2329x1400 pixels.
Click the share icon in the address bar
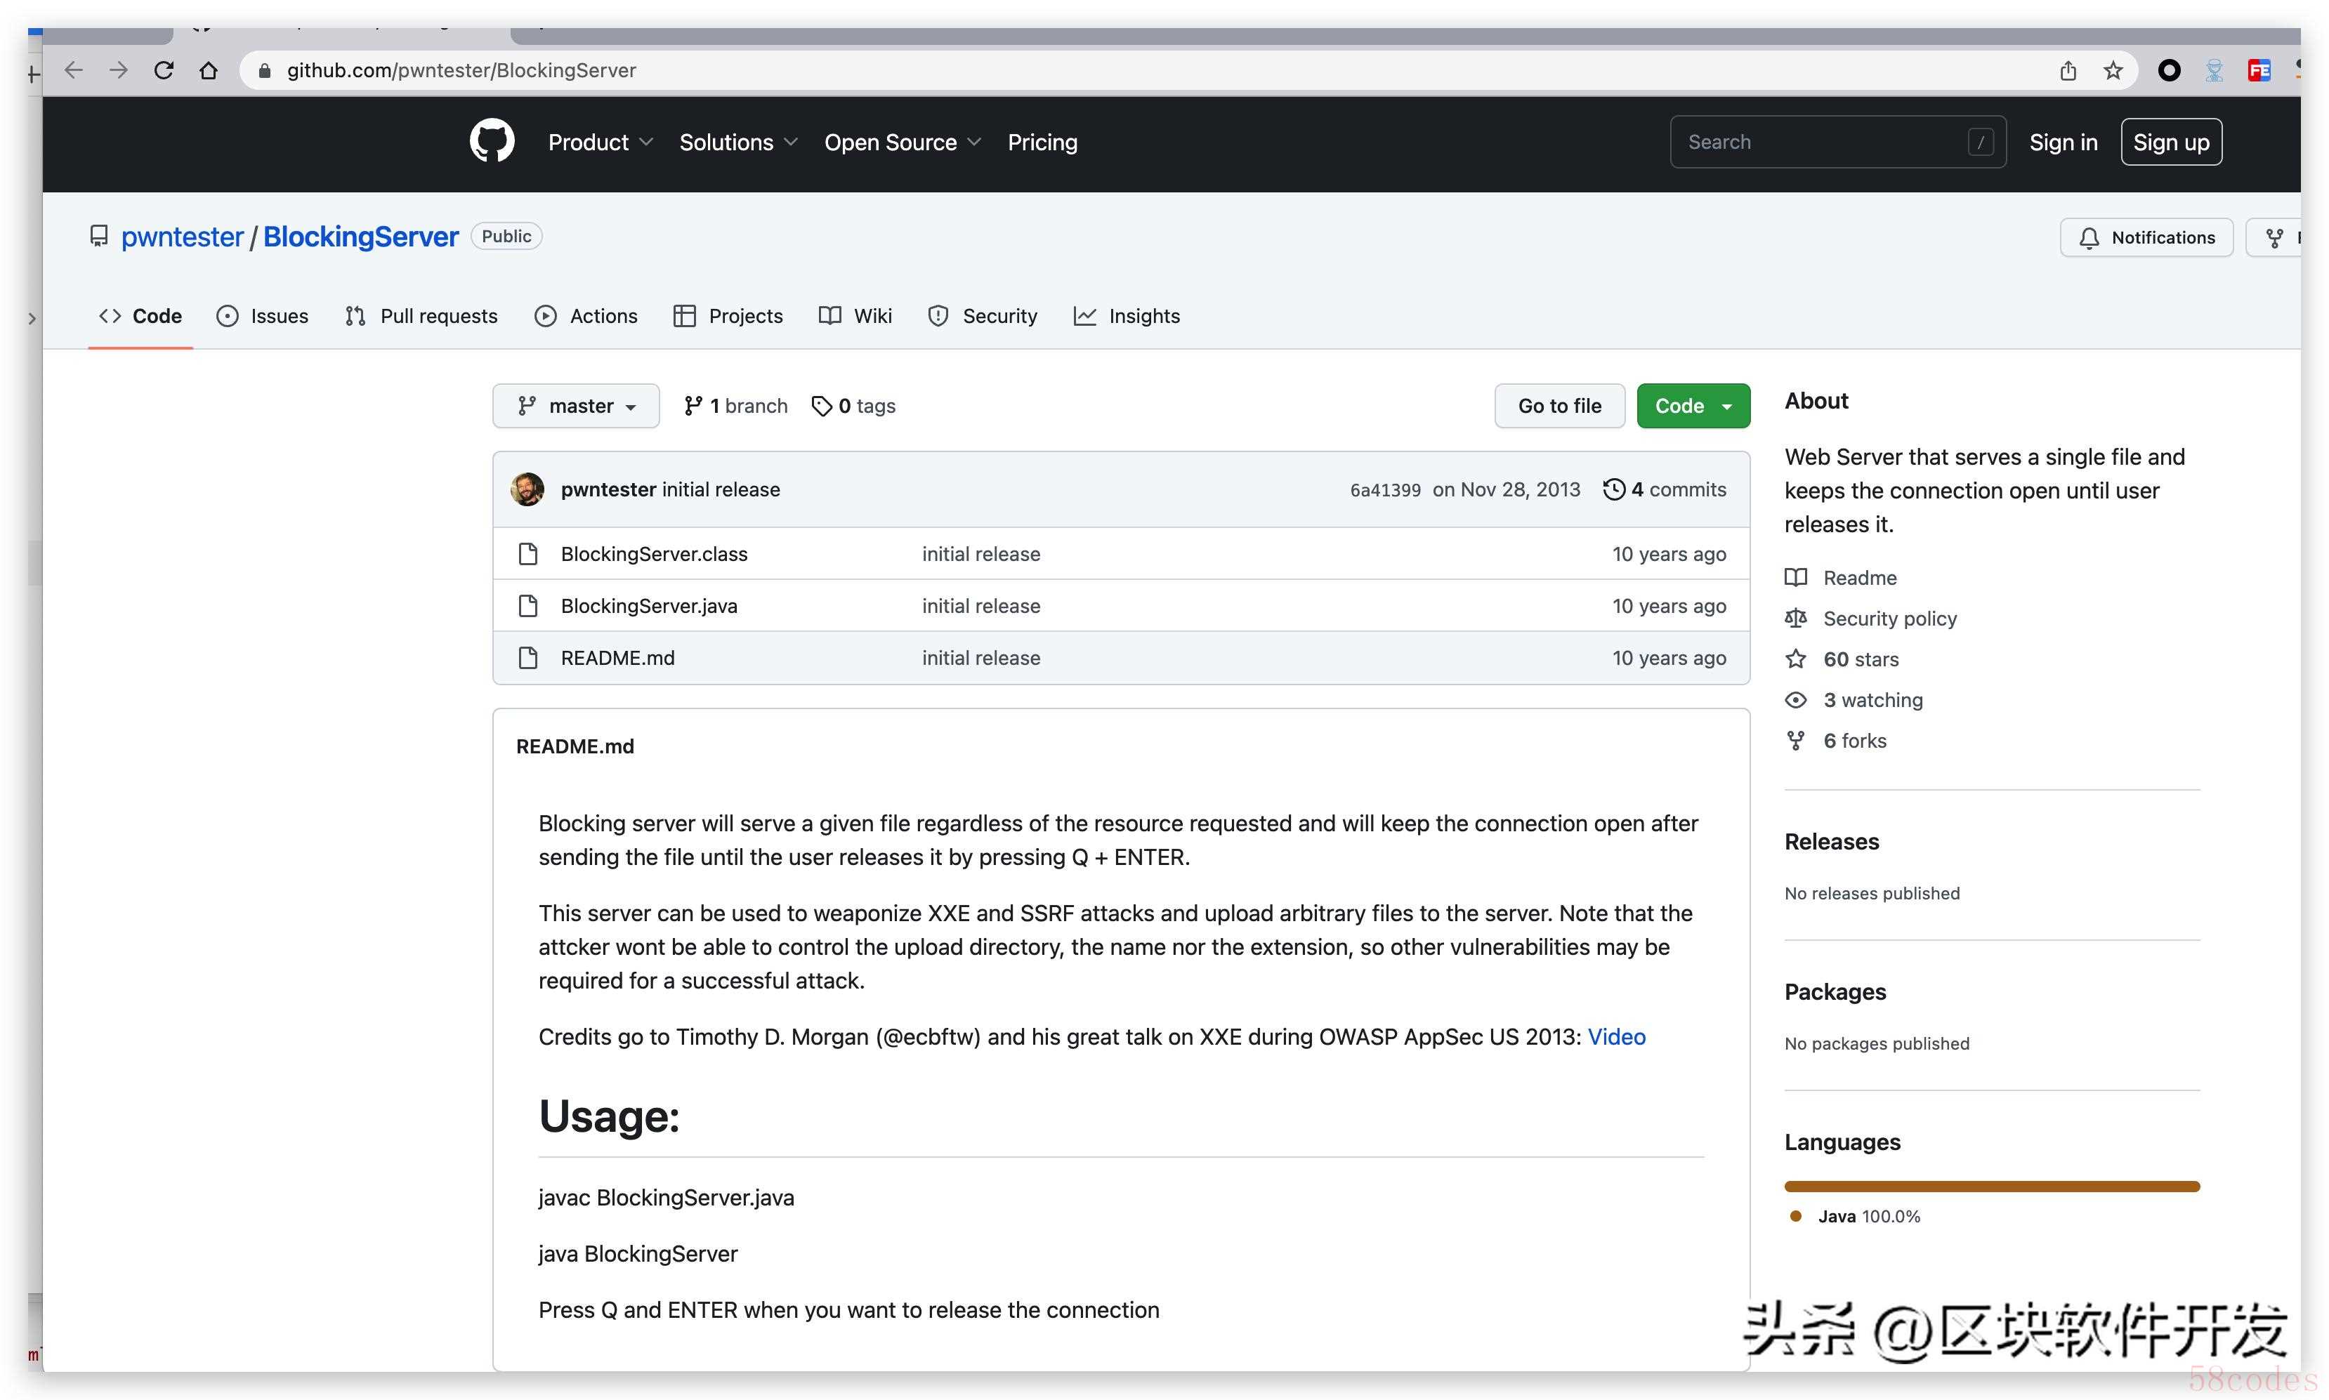(x=2068, y=71)
